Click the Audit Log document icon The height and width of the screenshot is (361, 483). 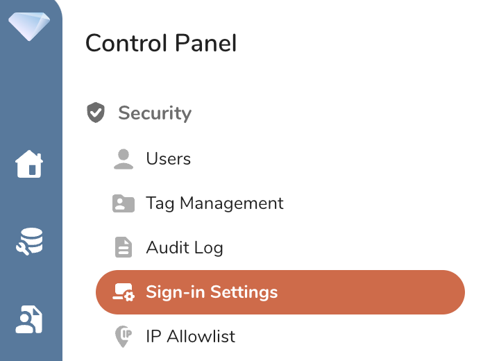click(123, 247)
